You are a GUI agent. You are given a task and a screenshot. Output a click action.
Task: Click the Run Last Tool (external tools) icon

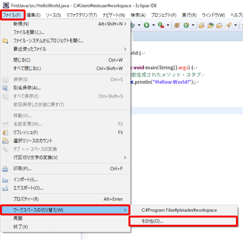161,25
